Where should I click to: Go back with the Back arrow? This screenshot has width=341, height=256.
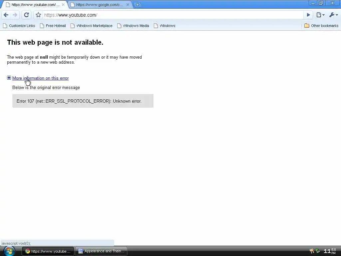6,15
